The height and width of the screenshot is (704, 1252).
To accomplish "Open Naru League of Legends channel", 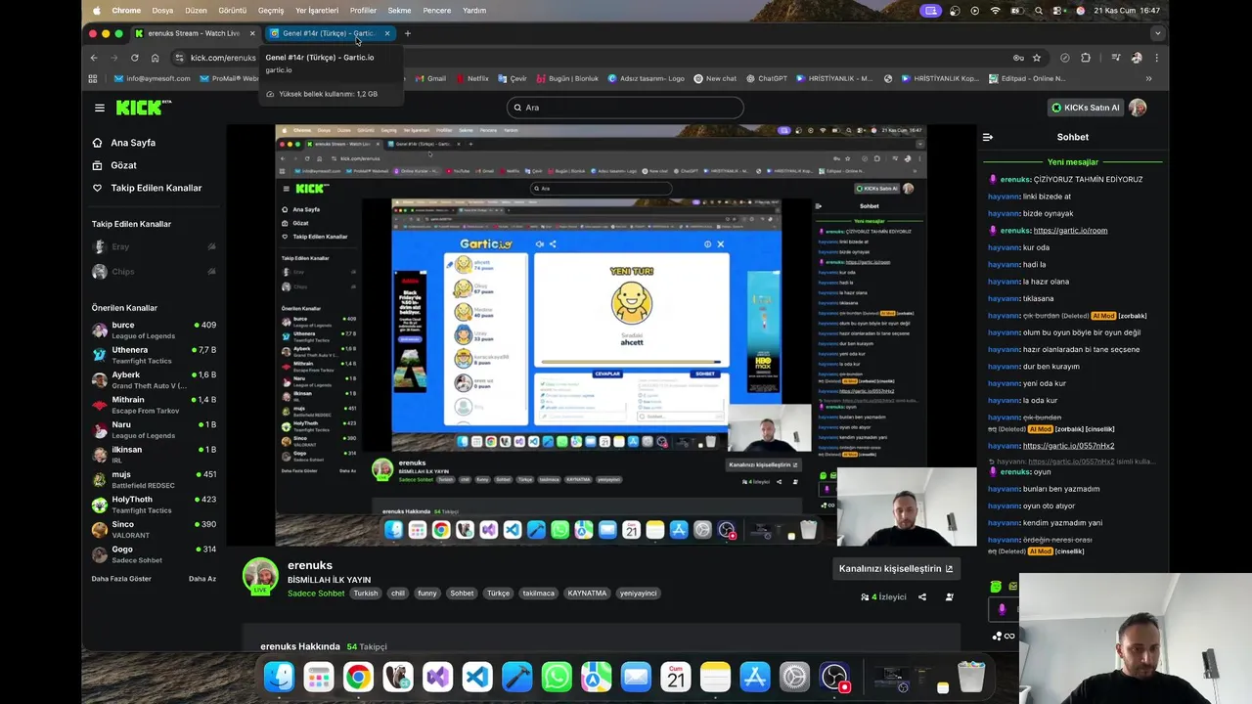I will [x=154, y=429].
